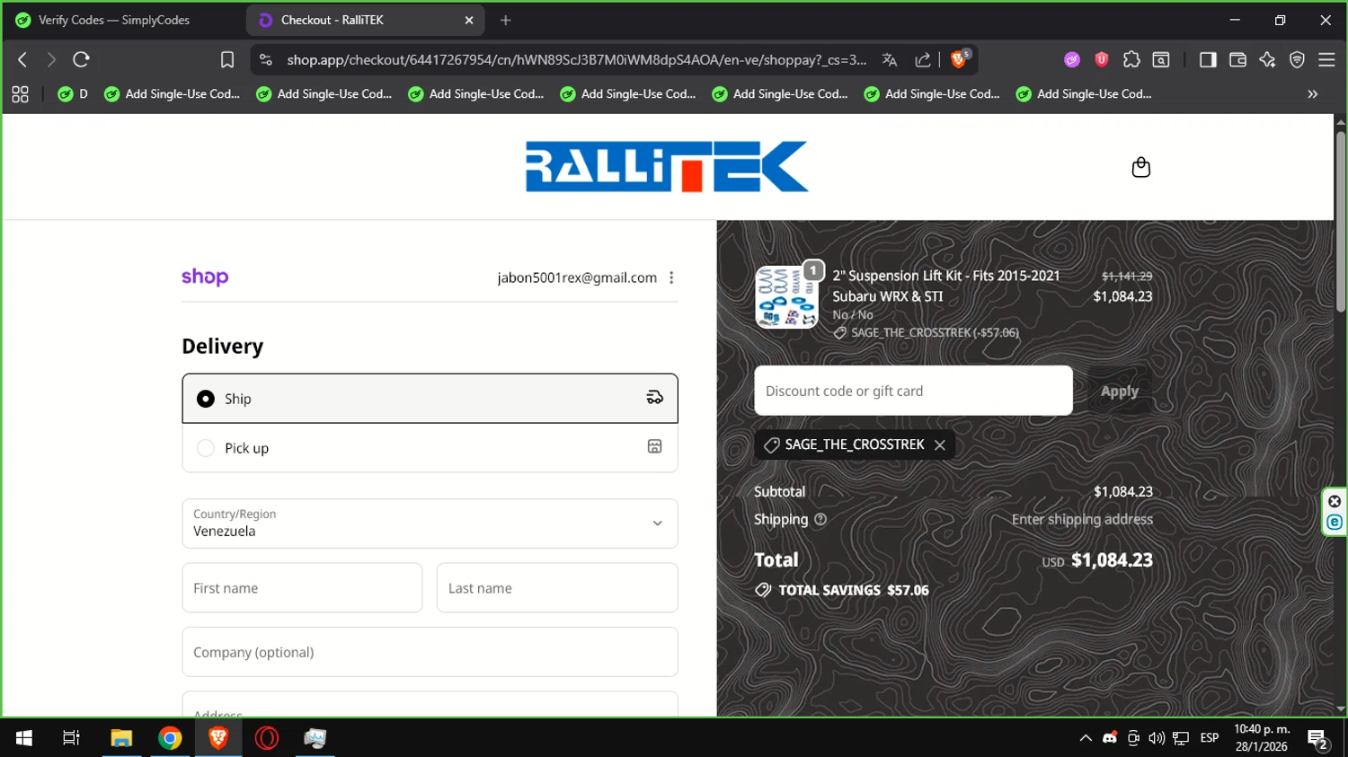The image size is (1348, 757).
Task: Bookmark this page with the bookmark icon
Action: click(227, 59)
